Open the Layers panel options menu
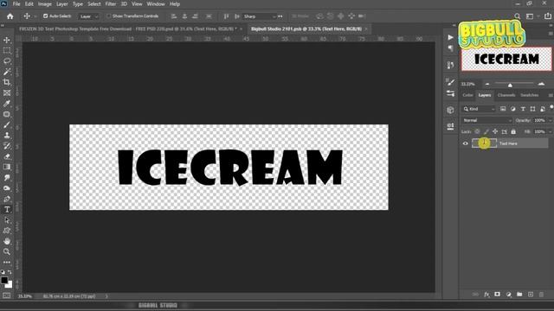This screenshot has height=311, width=554. click(551, 95)
